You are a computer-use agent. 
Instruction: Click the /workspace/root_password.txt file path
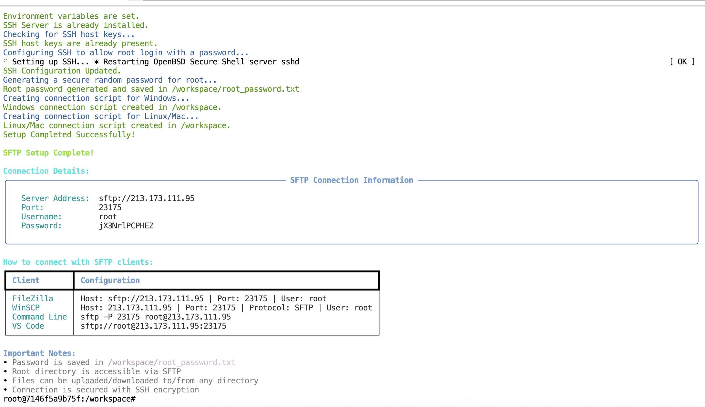point(235,89)
